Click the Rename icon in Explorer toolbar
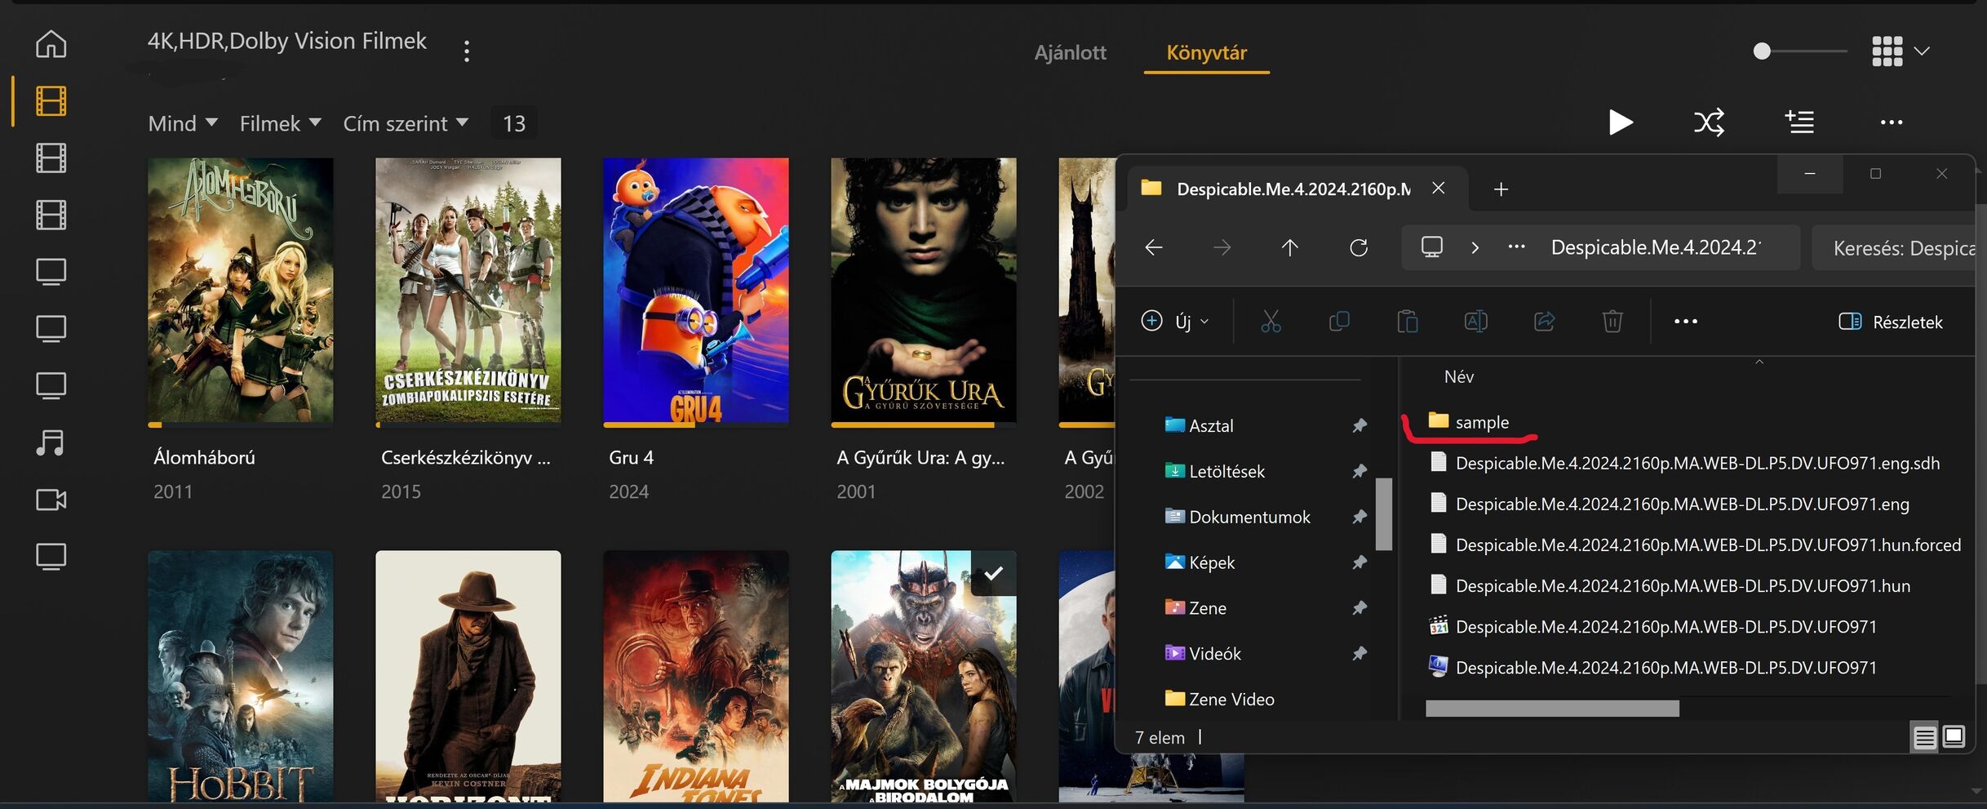 tap(1476, 322)
